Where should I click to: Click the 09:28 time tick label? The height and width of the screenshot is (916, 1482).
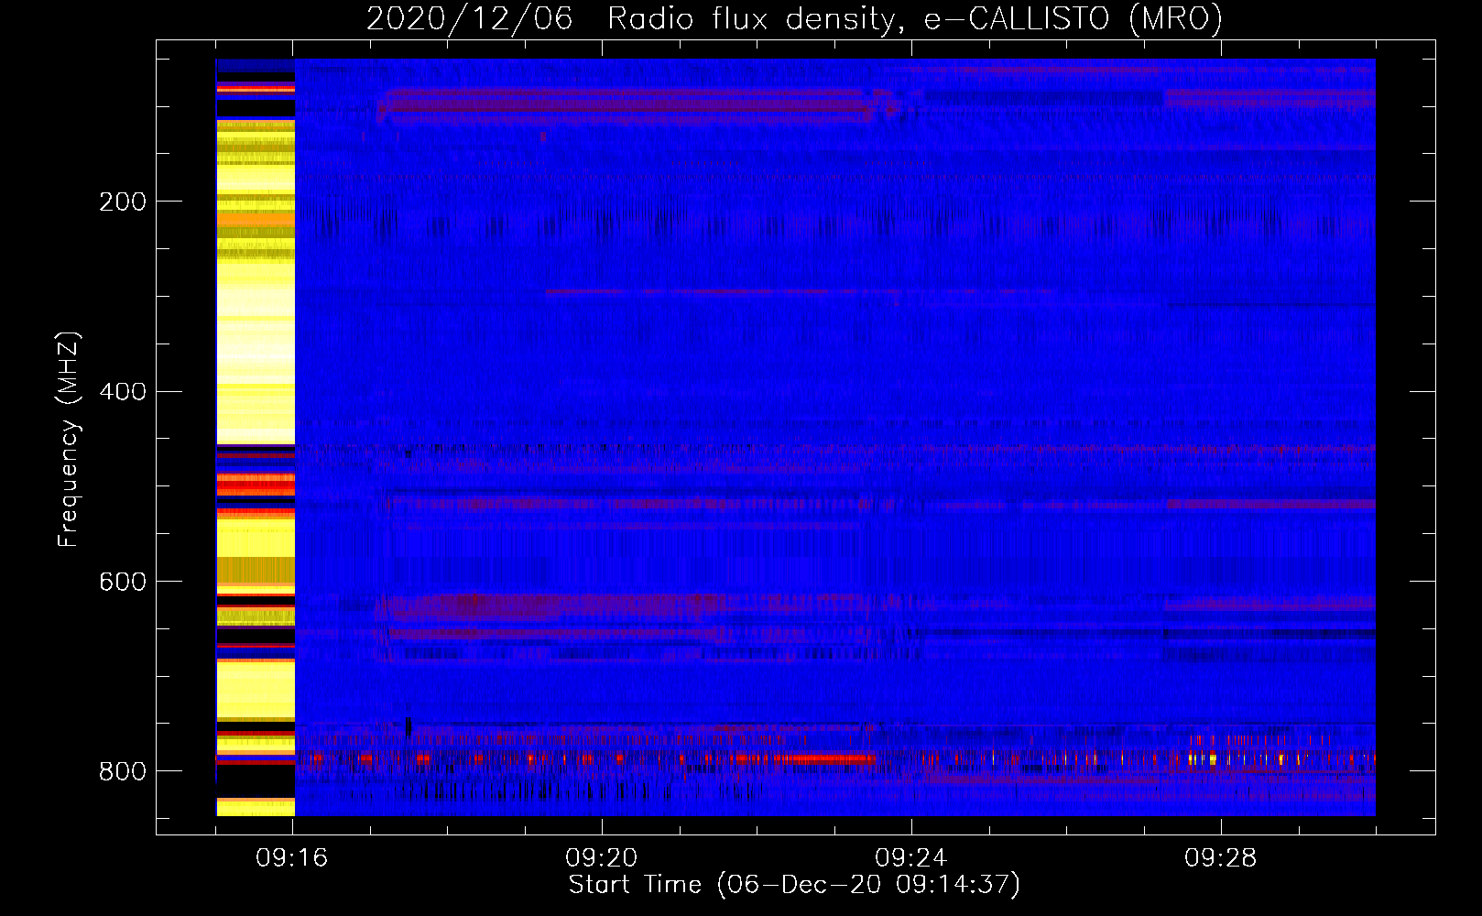tap(1221, 858)
